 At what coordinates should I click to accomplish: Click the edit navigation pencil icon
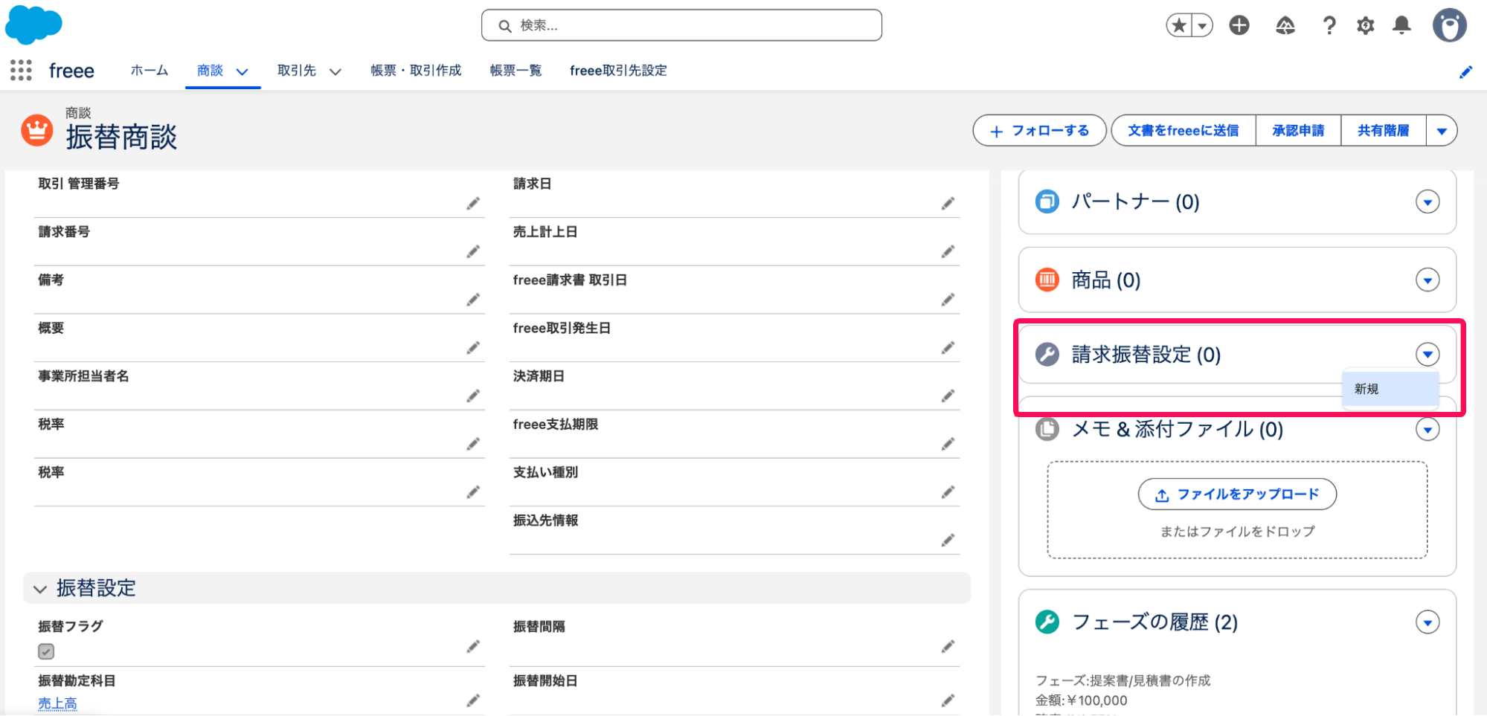(x=1466, y=72)
